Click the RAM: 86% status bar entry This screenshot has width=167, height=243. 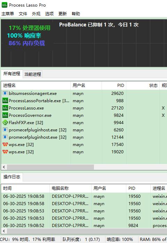pos(153,240)
